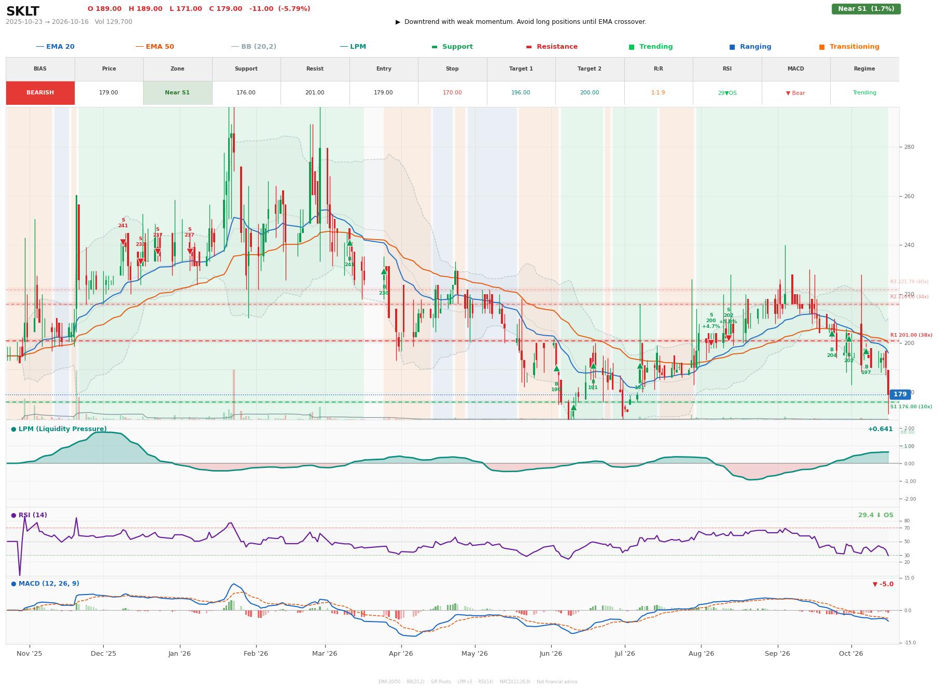The image size is (938, 690).
Task: Click the Near S1 zone table cell
Action: tap(177, 93)
